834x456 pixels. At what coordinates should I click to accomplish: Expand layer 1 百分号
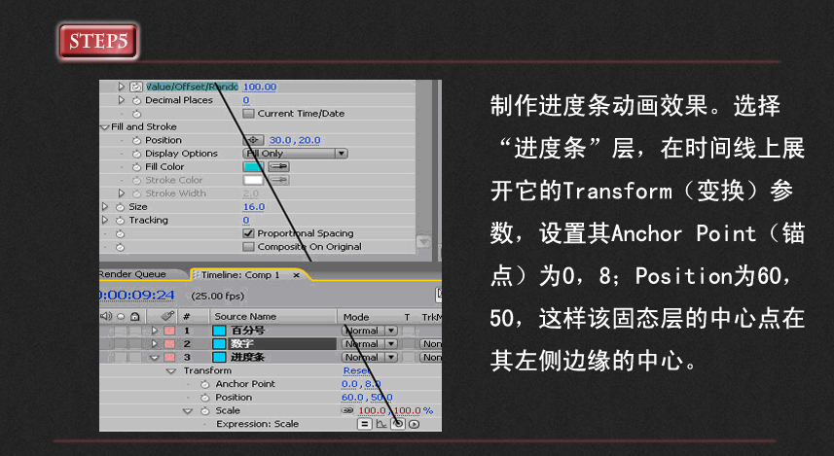click(x=155, y=331)
